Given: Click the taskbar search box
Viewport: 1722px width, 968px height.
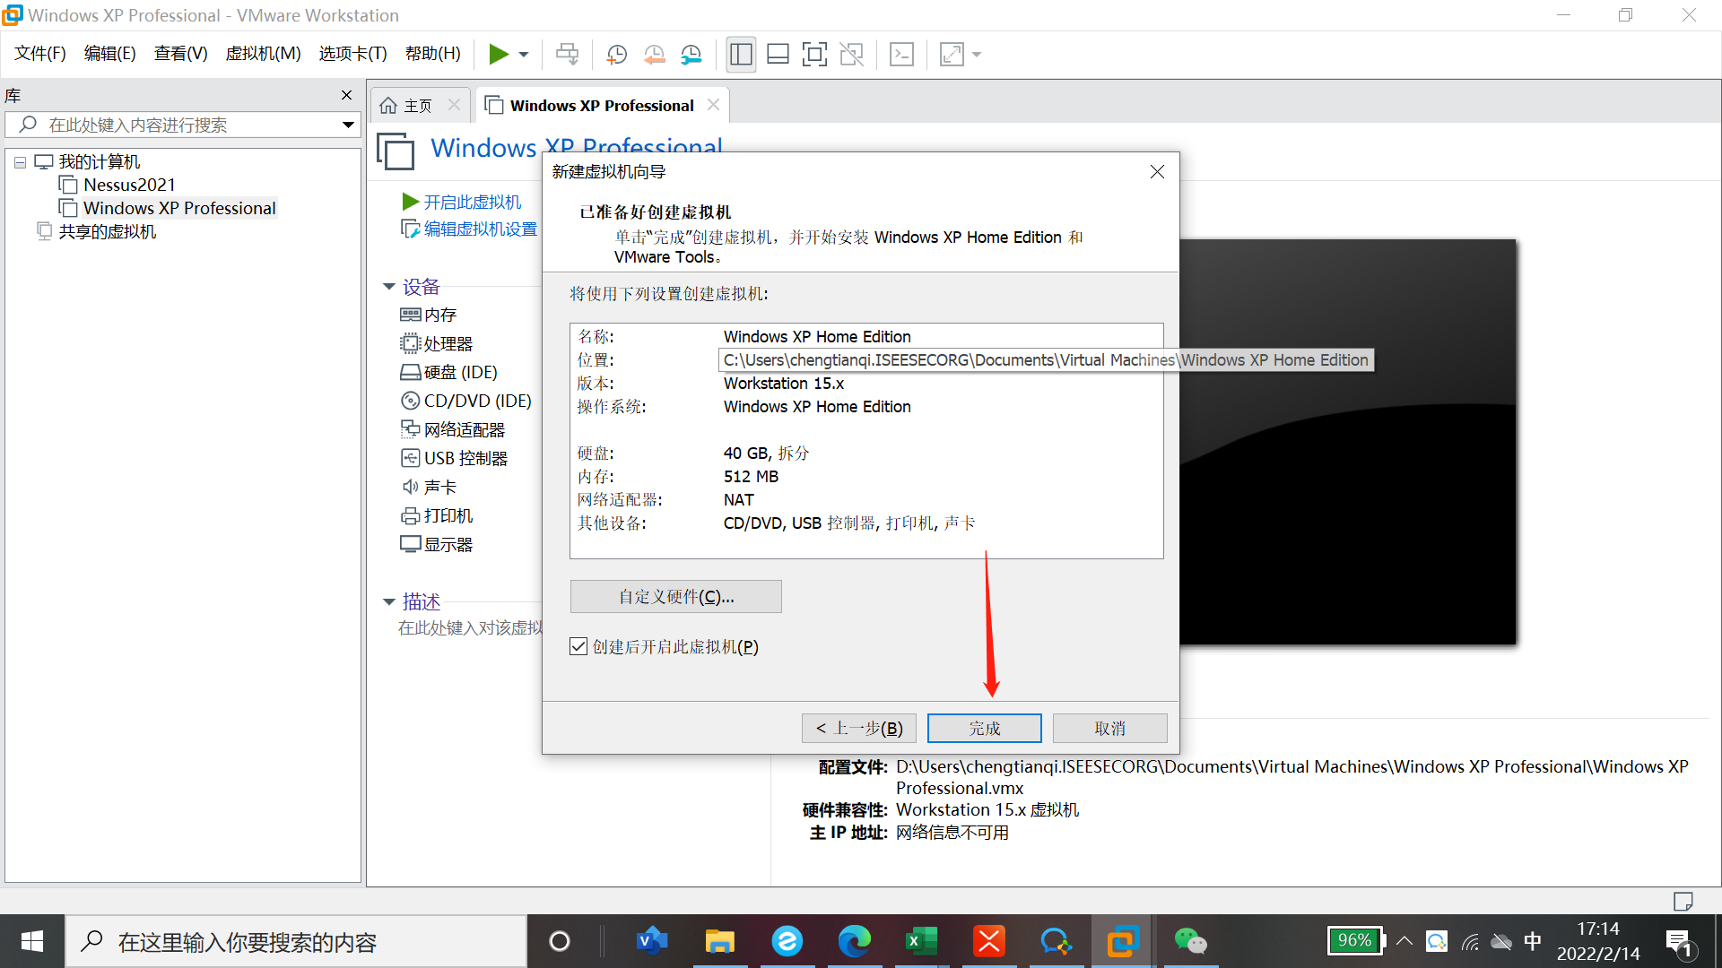Looking at the screenshot, I should (296, 941).
